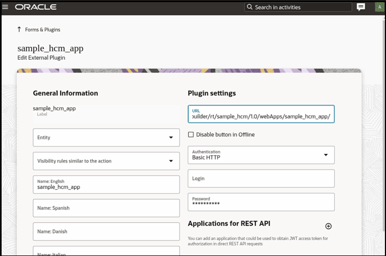
Task: Focus the Search in activities field
Action: 298,7
